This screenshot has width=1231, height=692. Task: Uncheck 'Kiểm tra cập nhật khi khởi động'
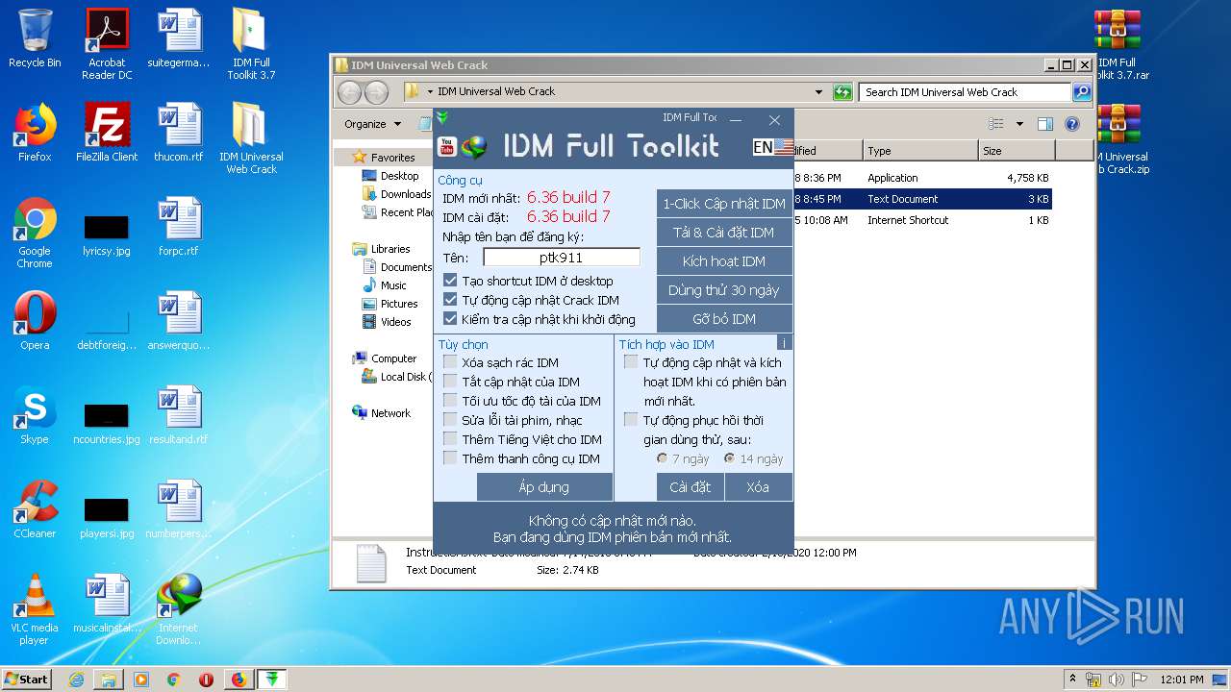pos(450,319)
